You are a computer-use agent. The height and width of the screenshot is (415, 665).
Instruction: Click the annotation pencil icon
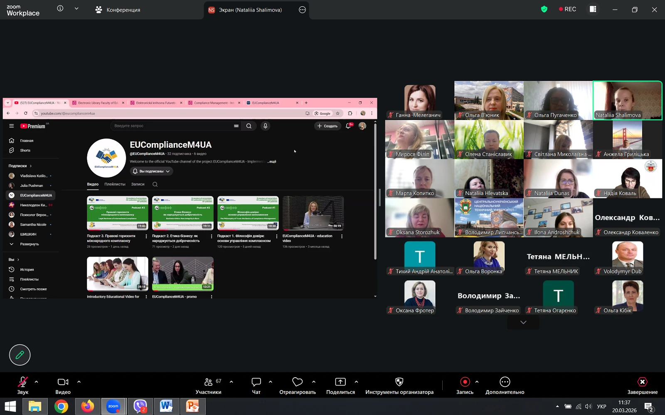(x=20, y=355)
